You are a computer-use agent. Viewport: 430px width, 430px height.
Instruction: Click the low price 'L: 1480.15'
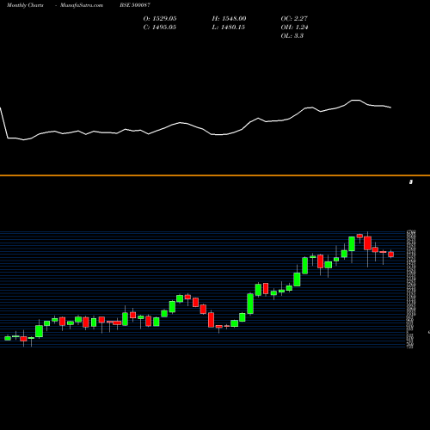coord(229,28)
